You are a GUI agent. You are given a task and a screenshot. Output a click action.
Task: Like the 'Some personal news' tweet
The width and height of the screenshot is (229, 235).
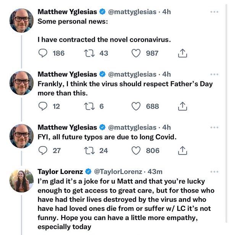click(136, 53)
